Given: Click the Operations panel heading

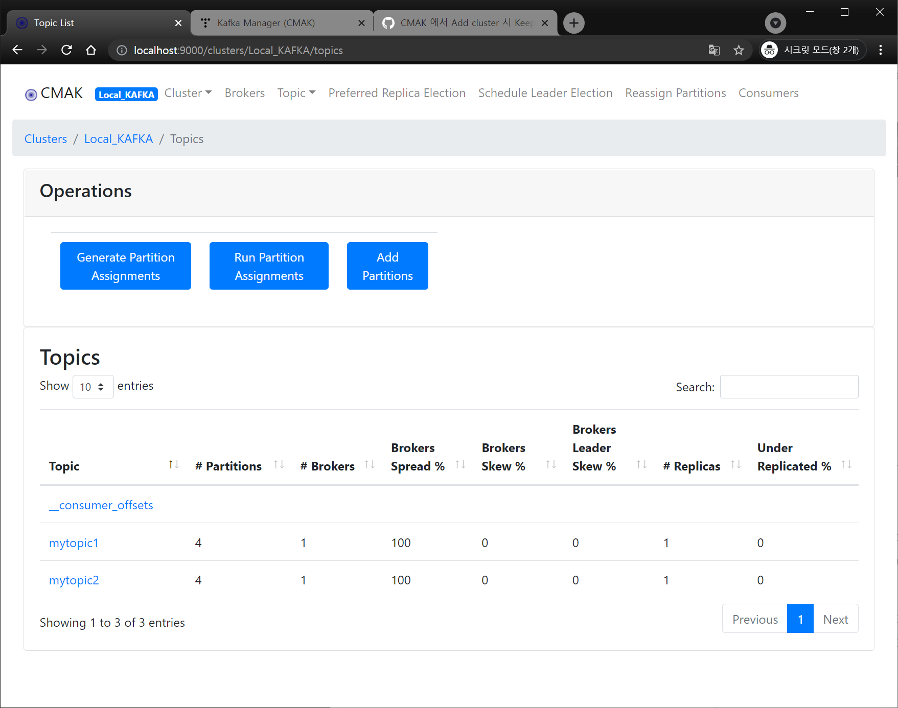Looking at the screenshot, I should tap(86, 191).
